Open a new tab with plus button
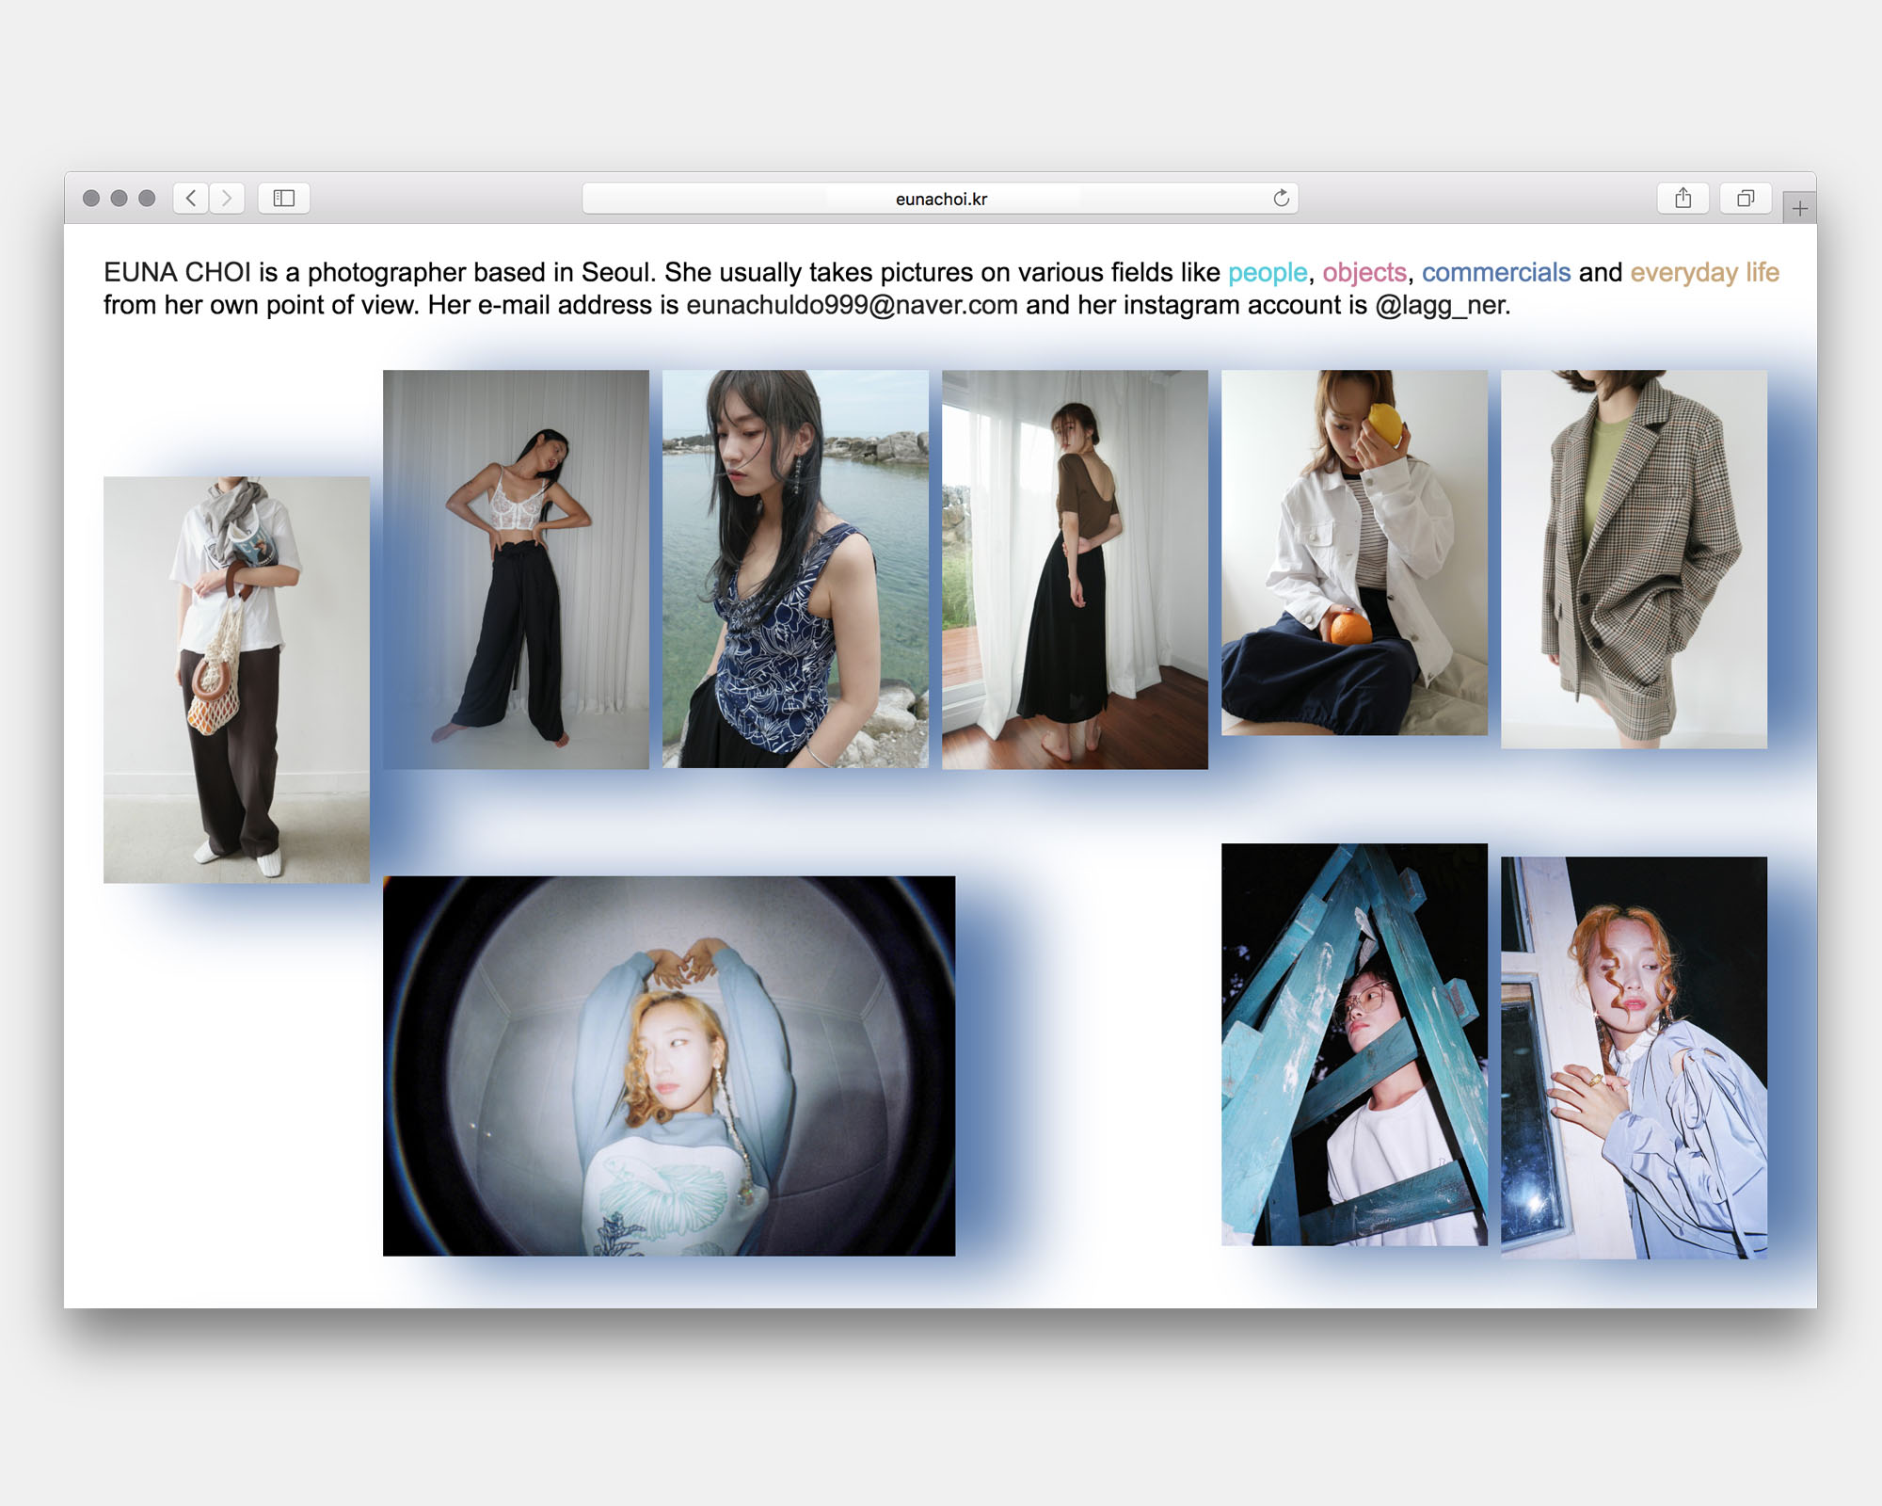1882x1506 pixels. pos(1799,208)
